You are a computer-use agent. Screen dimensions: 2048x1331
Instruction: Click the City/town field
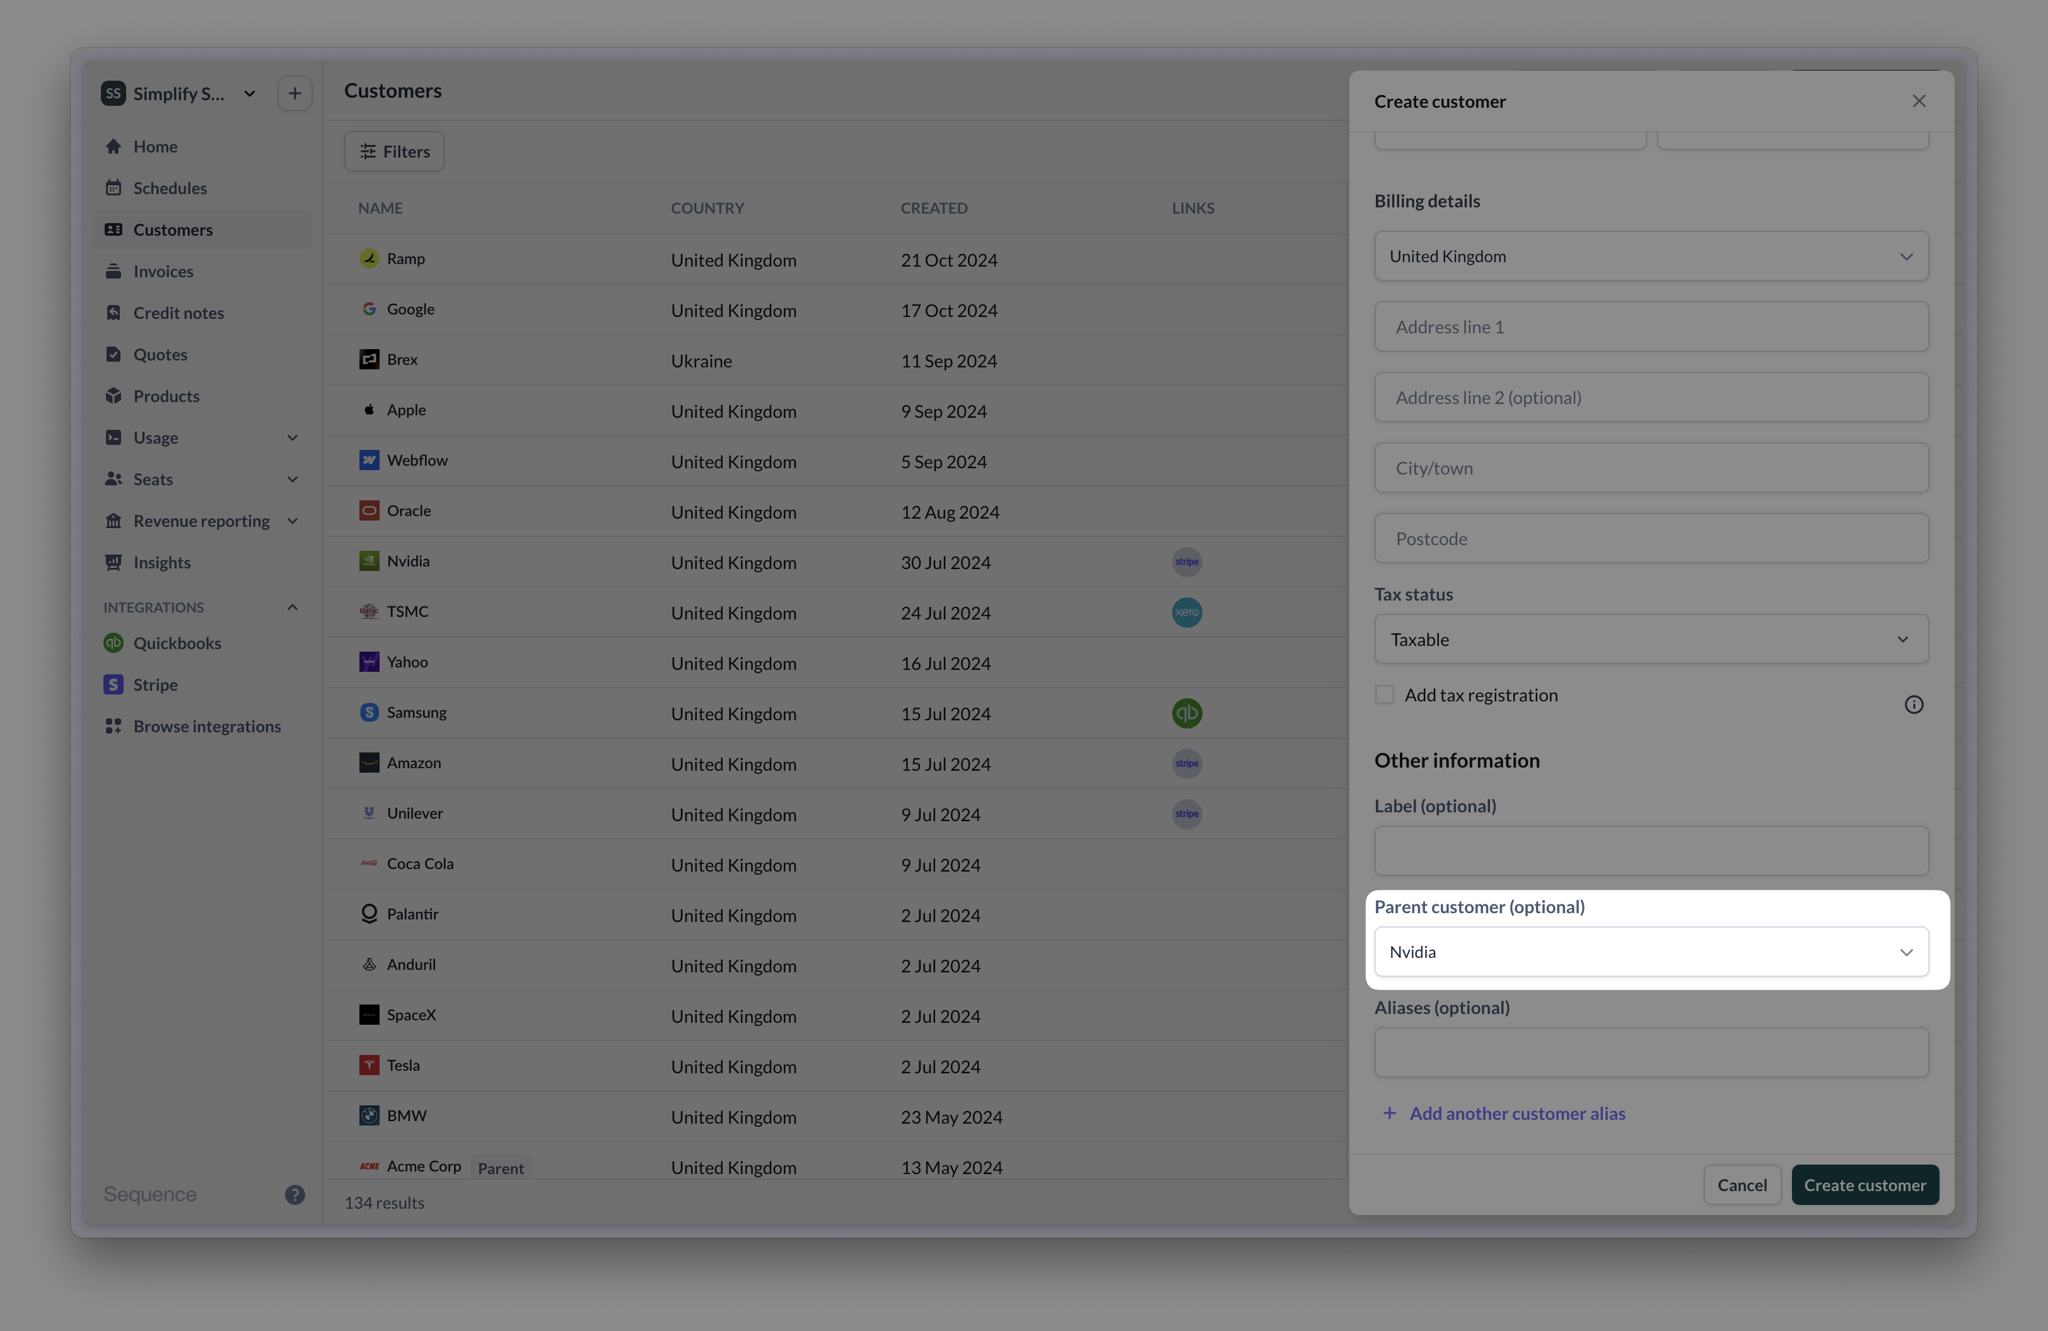tap(1651, 468)
